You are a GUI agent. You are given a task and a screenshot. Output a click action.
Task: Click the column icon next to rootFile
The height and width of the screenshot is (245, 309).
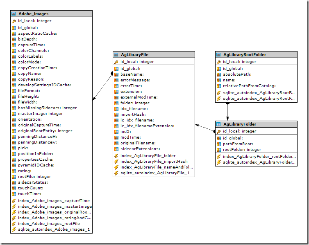coord(14,177)
